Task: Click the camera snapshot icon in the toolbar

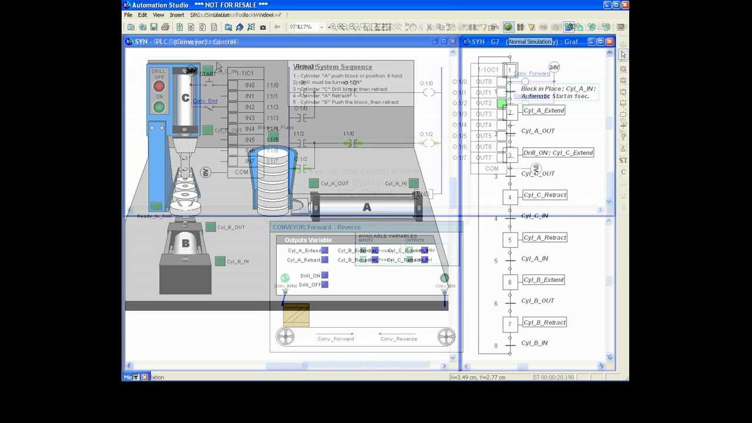Action: [263, 27]
